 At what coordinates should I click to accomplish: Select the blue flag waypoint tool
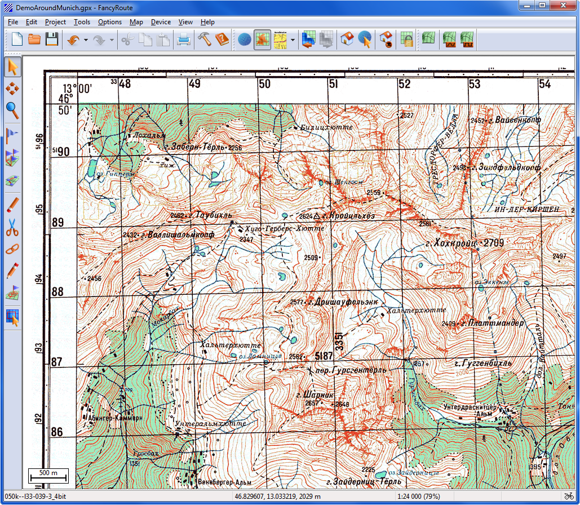12,135
